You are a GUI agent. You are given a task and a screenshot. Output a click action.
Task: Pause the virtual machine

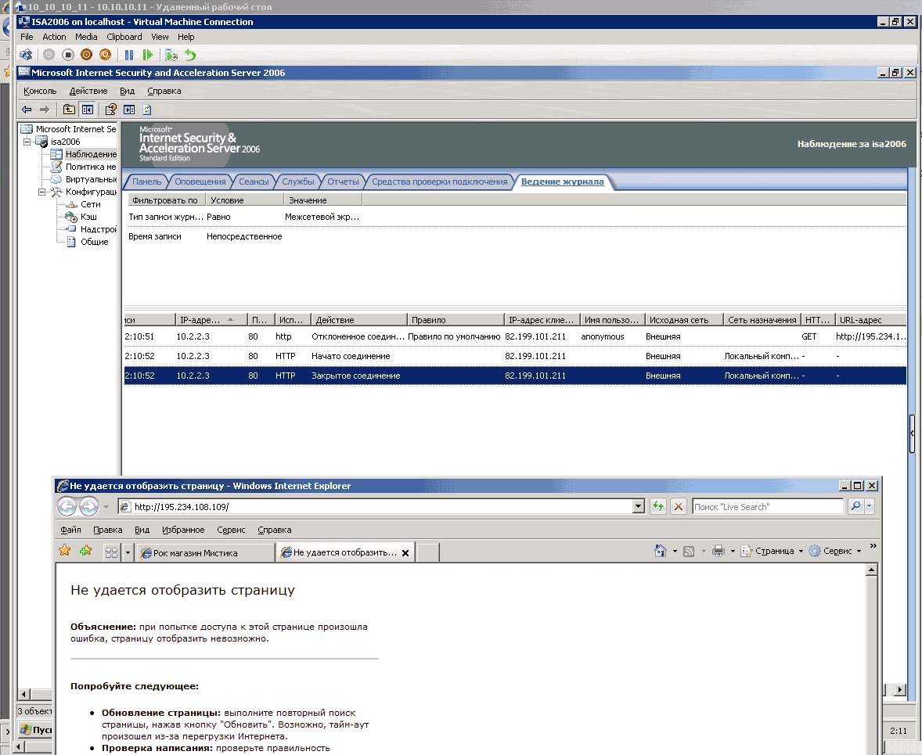click(129, 55)
